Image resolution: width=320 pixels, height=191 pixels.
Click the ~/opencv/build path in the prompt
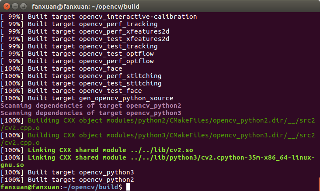click(x=88, y=187)
